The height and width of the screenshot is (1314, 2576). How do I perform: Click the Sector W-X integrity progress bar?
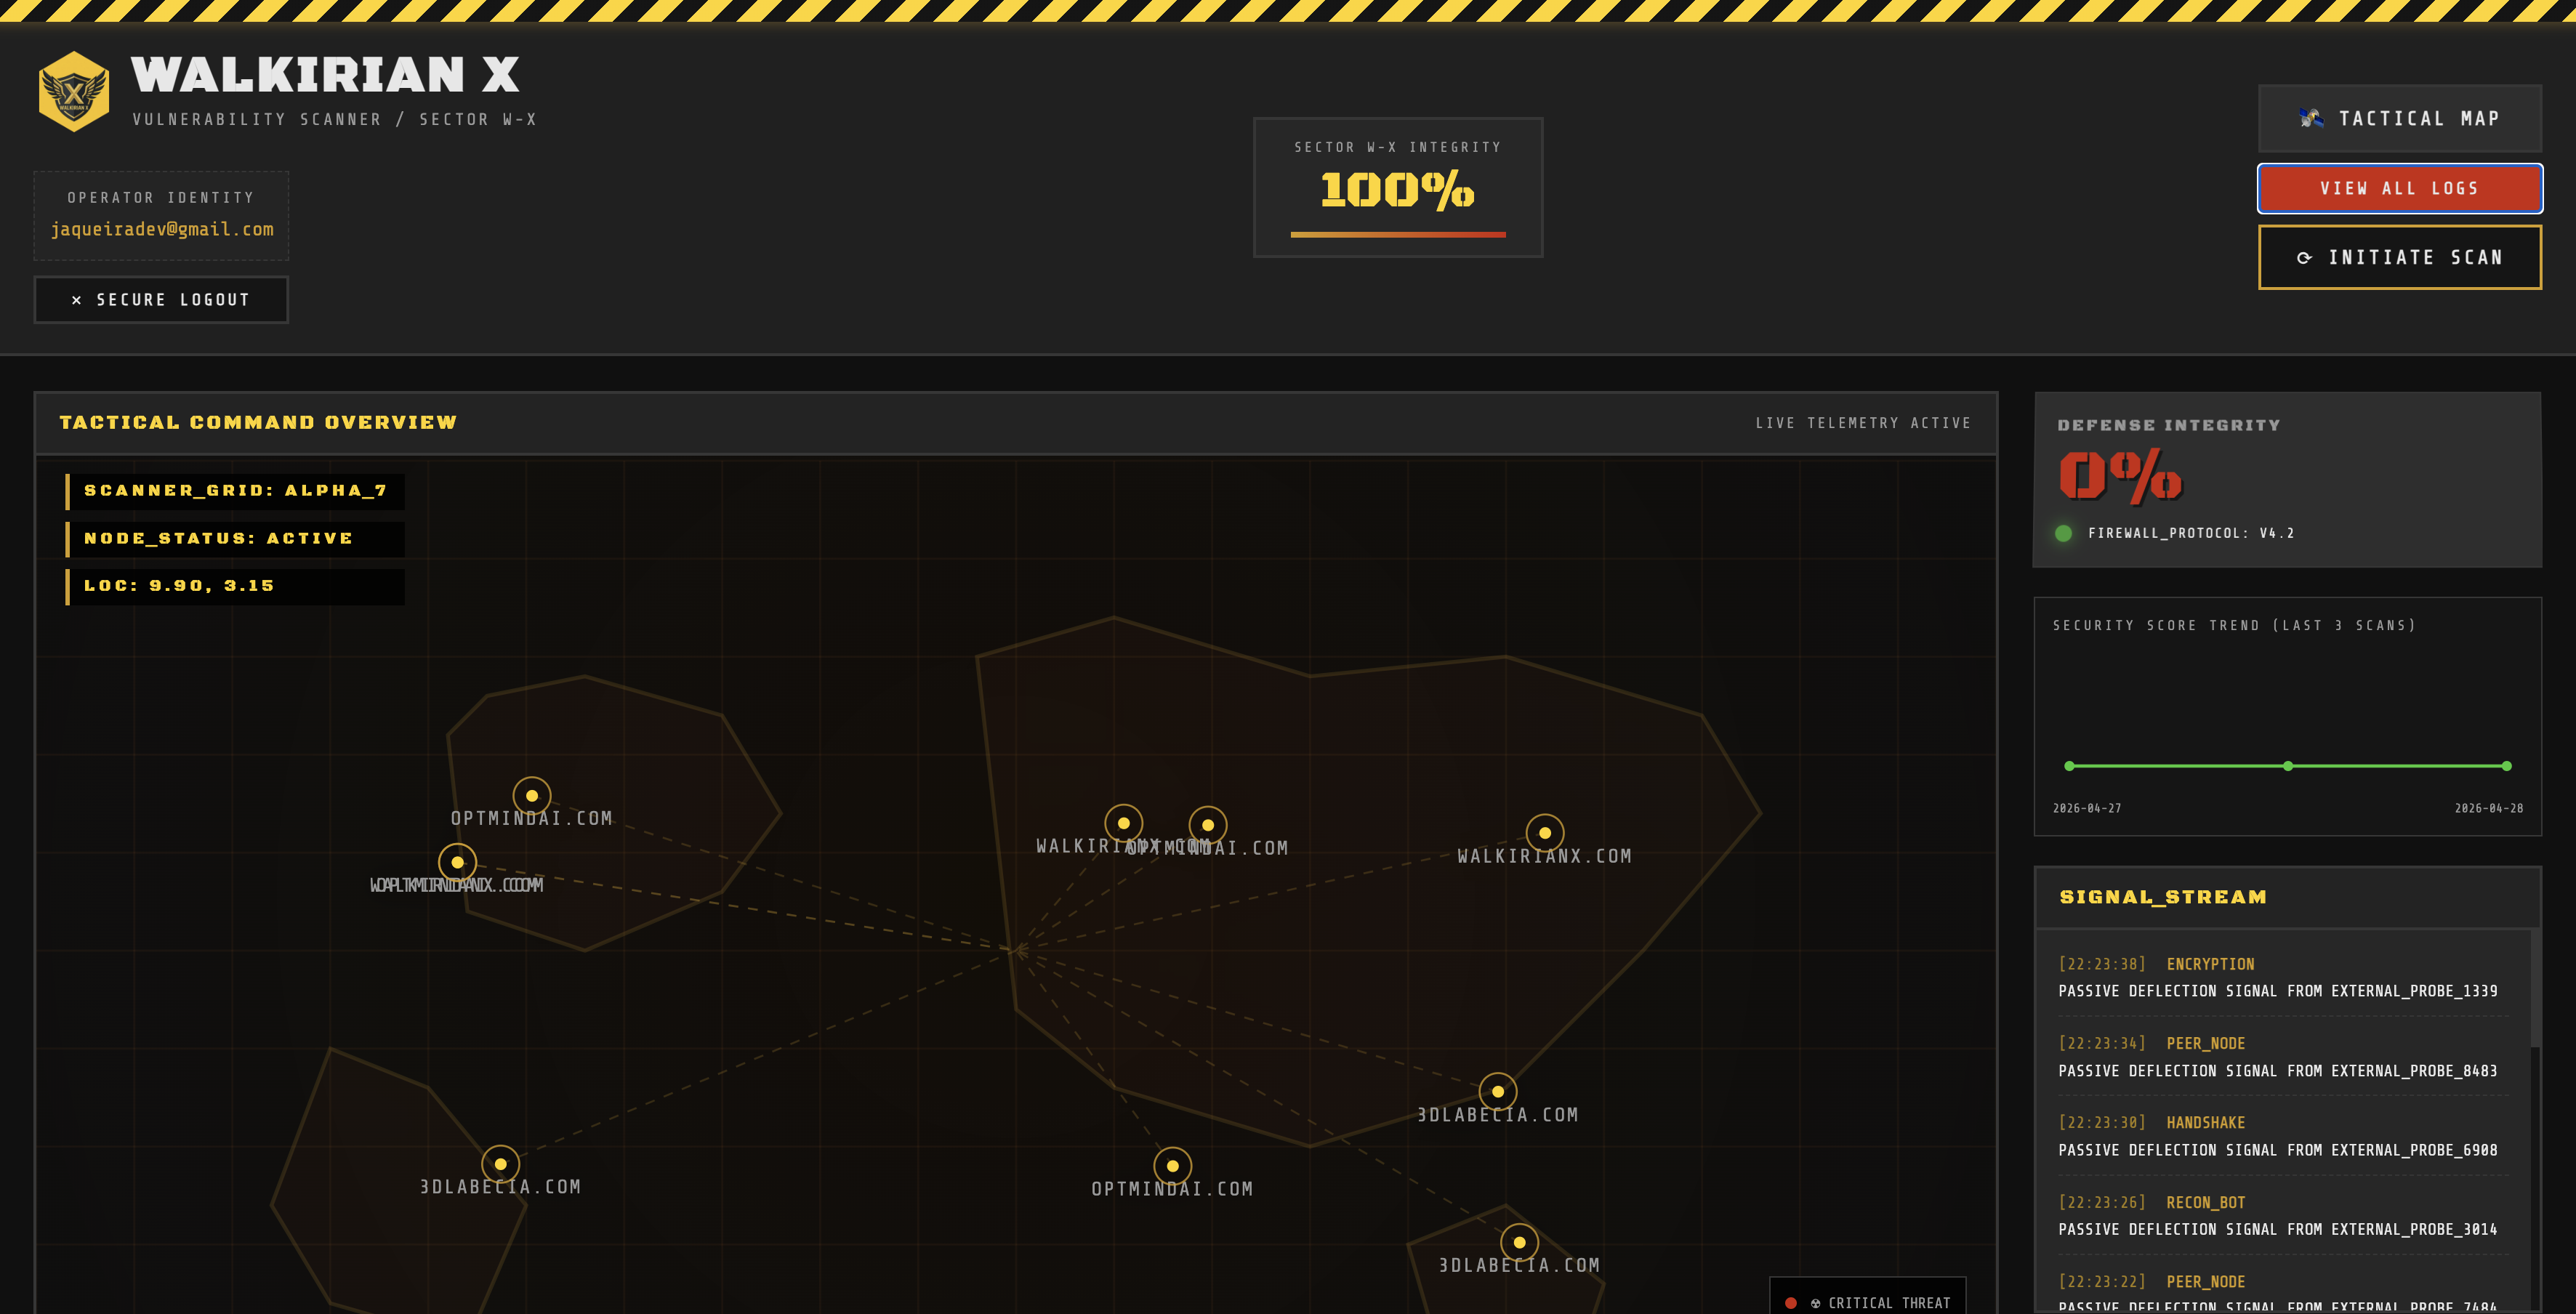1397,235
